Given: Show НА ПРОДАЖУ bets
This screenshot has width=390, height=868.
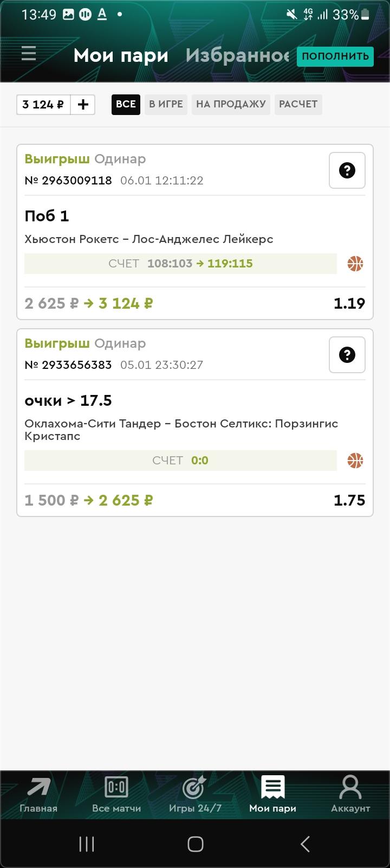Looking at the screenshot, I should coord(231,104).
